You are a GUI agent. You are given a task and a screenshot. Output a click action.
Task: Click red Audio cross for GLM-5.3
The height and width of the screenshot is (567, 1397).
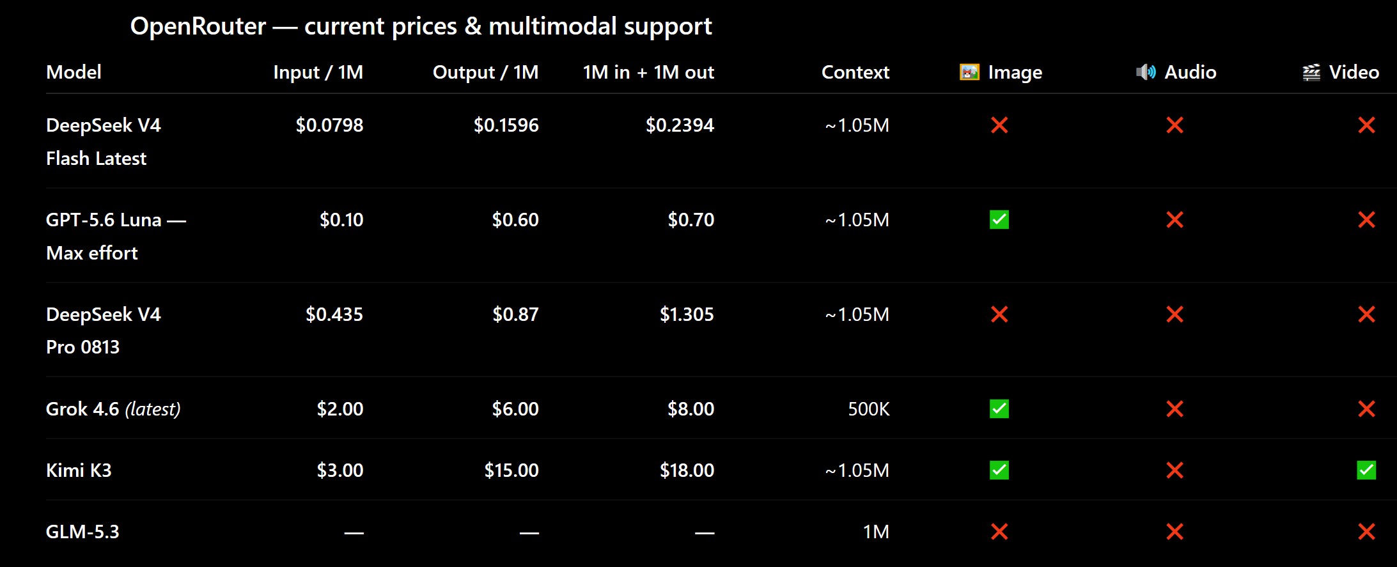coord(1175,532)
